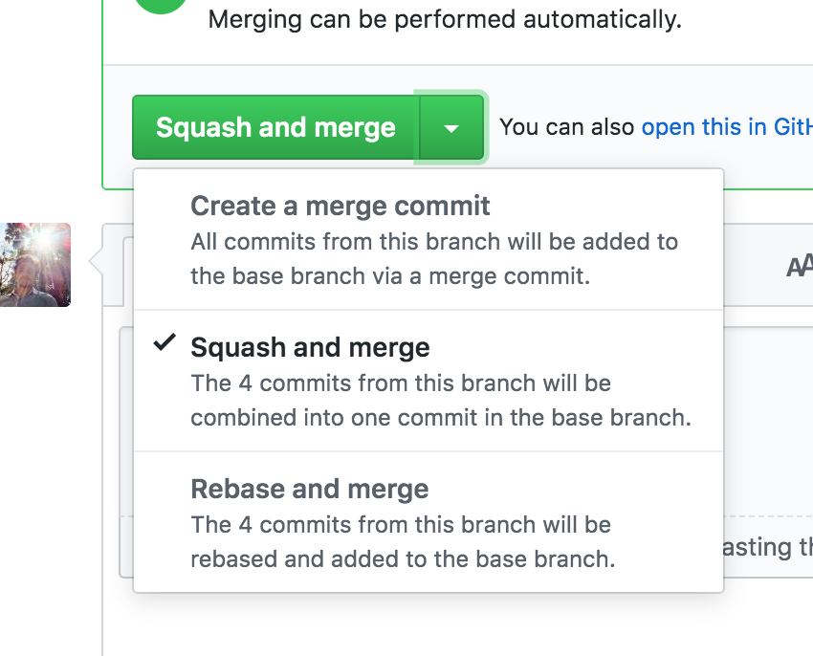813x656 pixels.
Task: Click the user avatar photo
Action: click(x=35, y=265)
